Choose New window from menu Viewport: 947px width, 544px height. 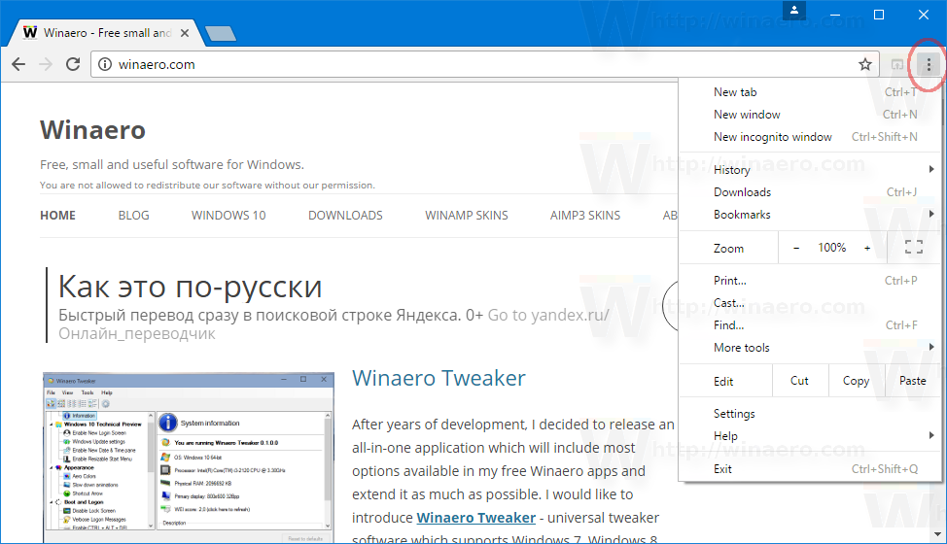[810, 115]
